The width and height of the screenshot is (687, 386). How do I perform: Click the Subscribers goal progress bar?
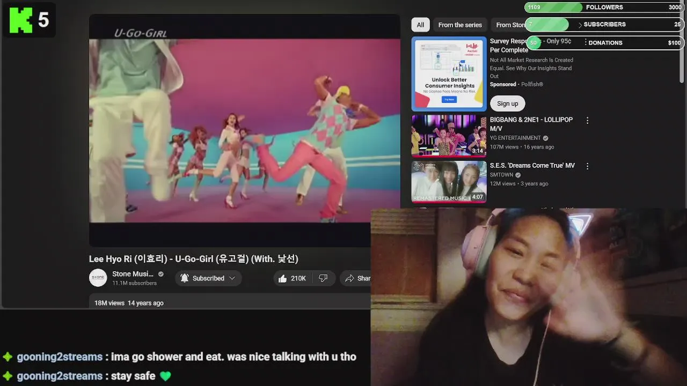604,25
